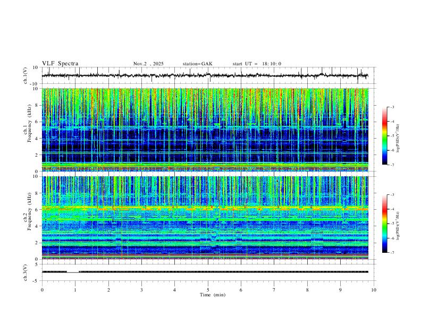Image resolution: width=421 pixels, height=325 pixels.
Task: Click the time axis tick label '9'
Action: 340,290
